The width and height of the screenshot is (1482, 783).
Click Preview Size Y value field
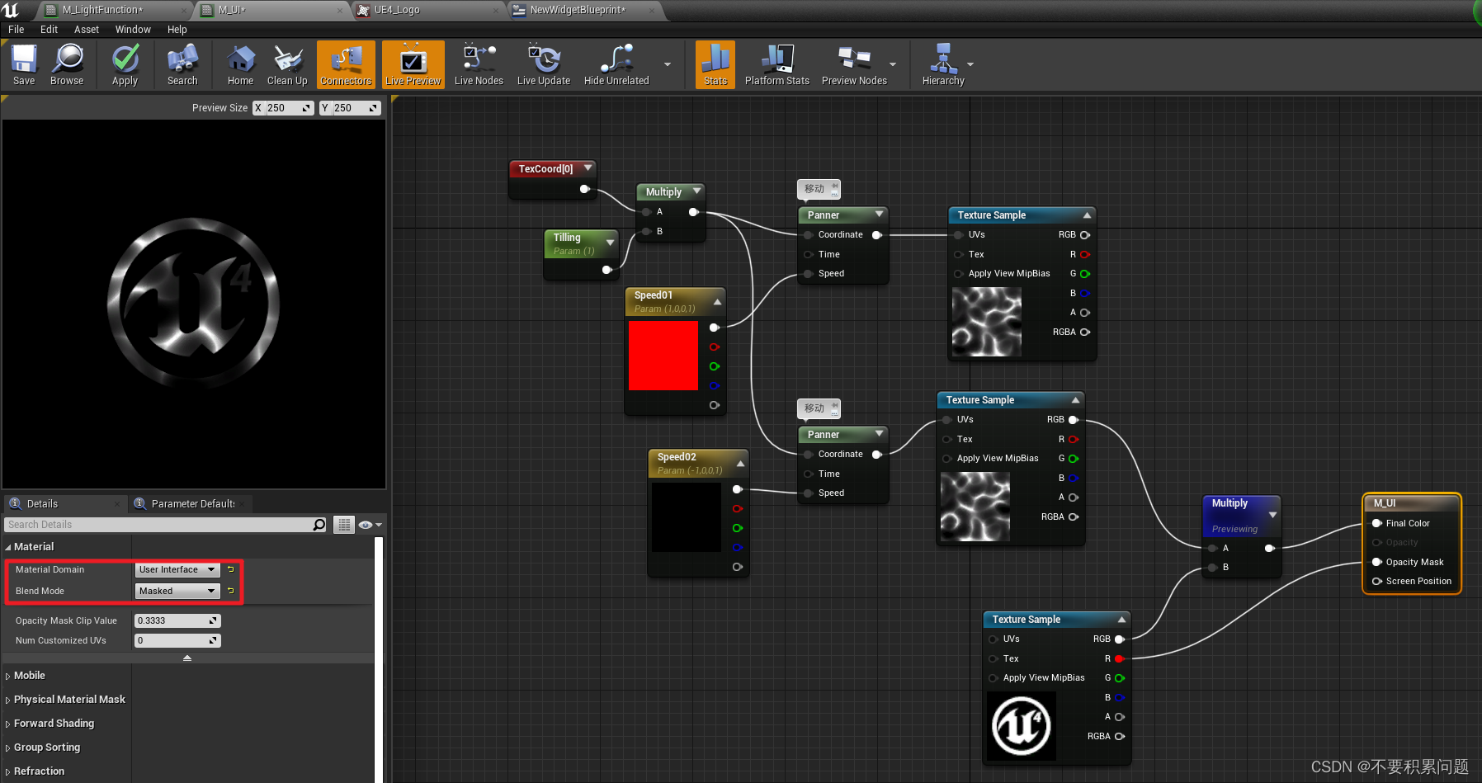(x=350, y=108)
